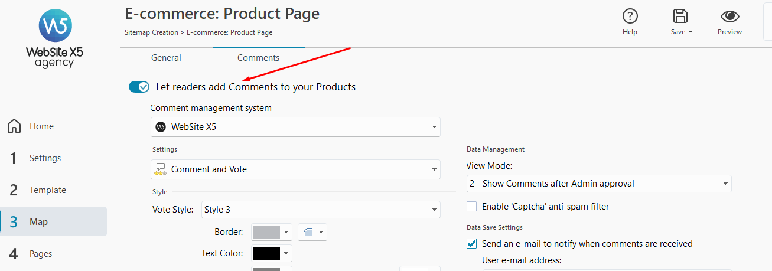The width and height of the screenshot is (772, 271).
Task: Expand the Vote Style dropdown
Action: 320,210
